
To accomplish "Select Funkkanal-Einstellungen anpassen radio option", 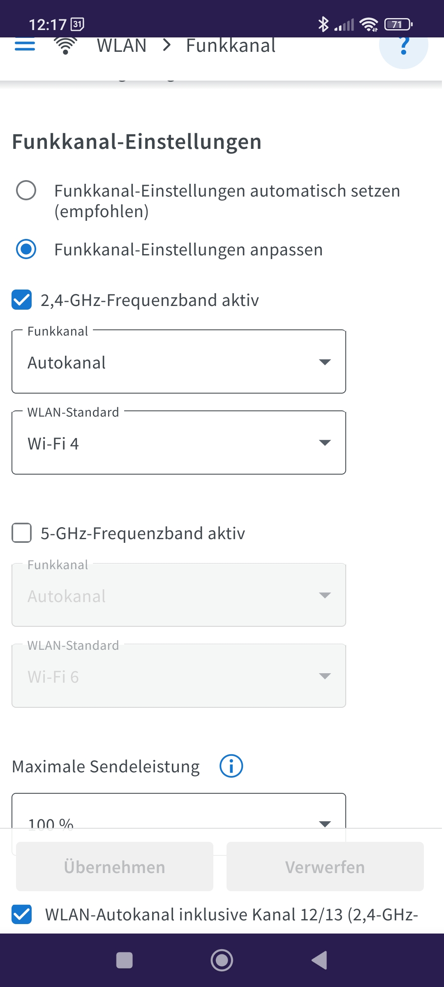I will click(26, 249).
